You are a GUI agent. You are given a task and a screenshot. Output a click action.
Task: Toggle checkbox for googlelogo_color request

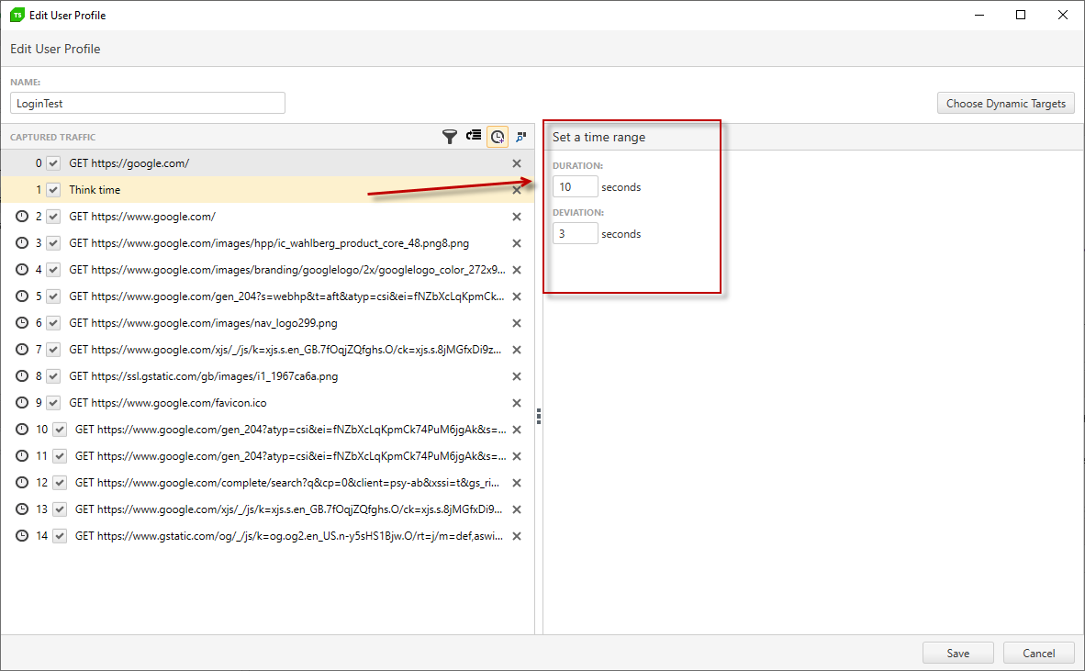pos(53,270)
